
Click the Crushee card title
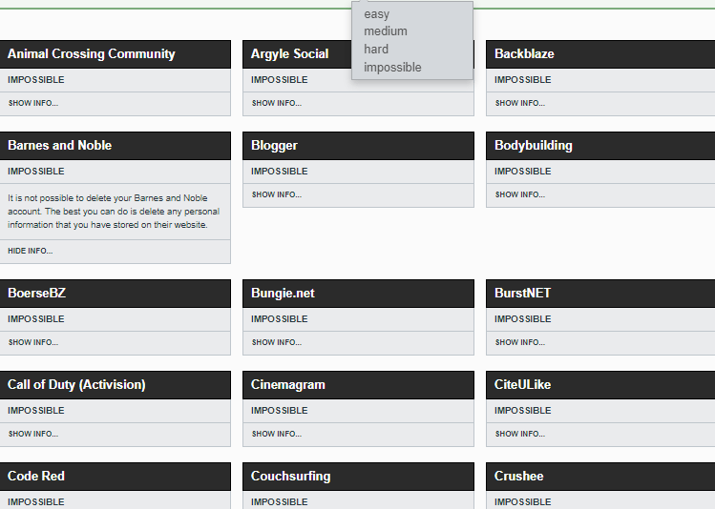coord(519,477)
